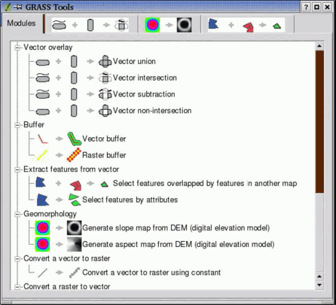Open the vector intersection tab in tab bar

(x=90, y=25)
